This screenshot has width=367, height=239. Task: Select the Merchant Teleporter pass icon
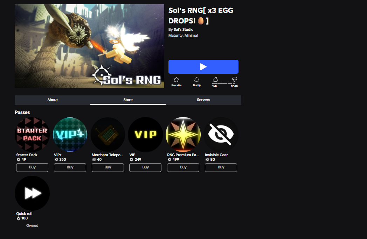click(x=108, y=135)
